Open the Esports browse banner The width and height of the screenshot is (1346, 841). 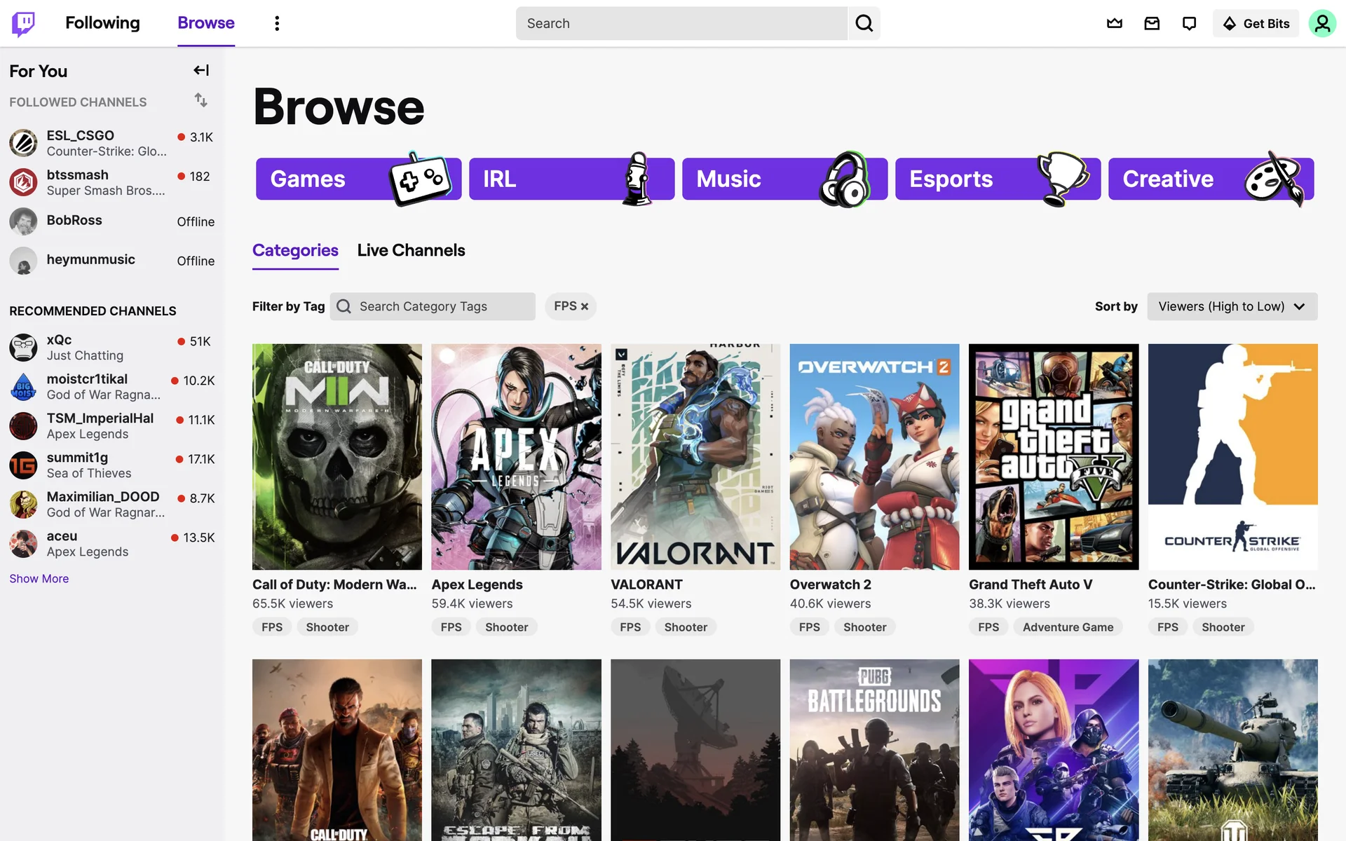(997, 179)
